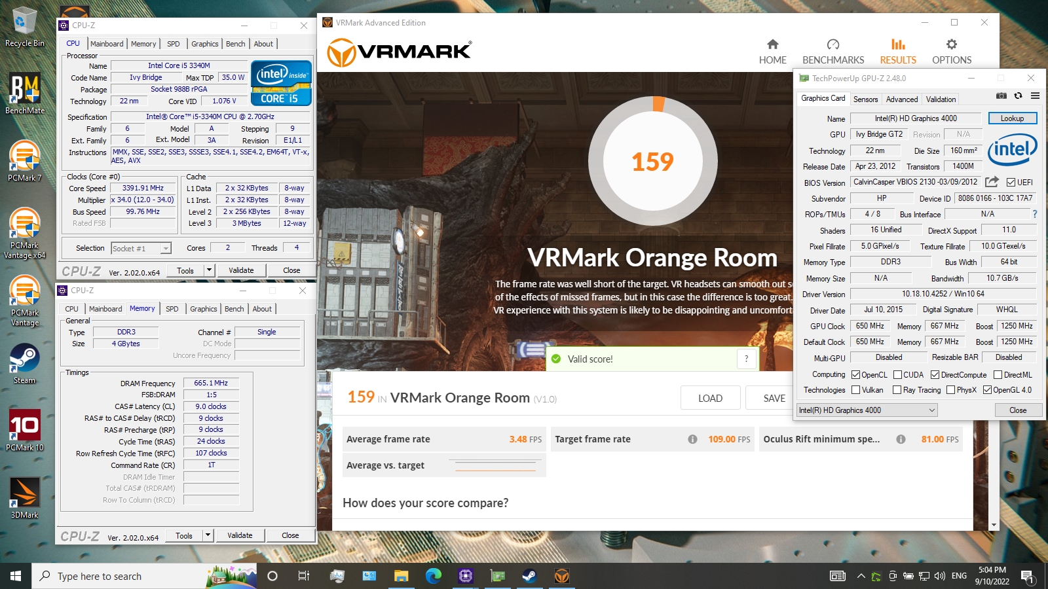The image size is (1048, 589).
Task: Open the notification center icon
Action: 1027,577
